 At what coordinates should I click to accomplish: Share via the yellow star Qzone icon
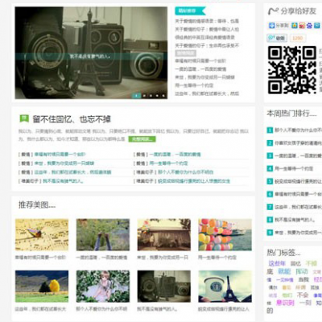(x=295, y=26)
